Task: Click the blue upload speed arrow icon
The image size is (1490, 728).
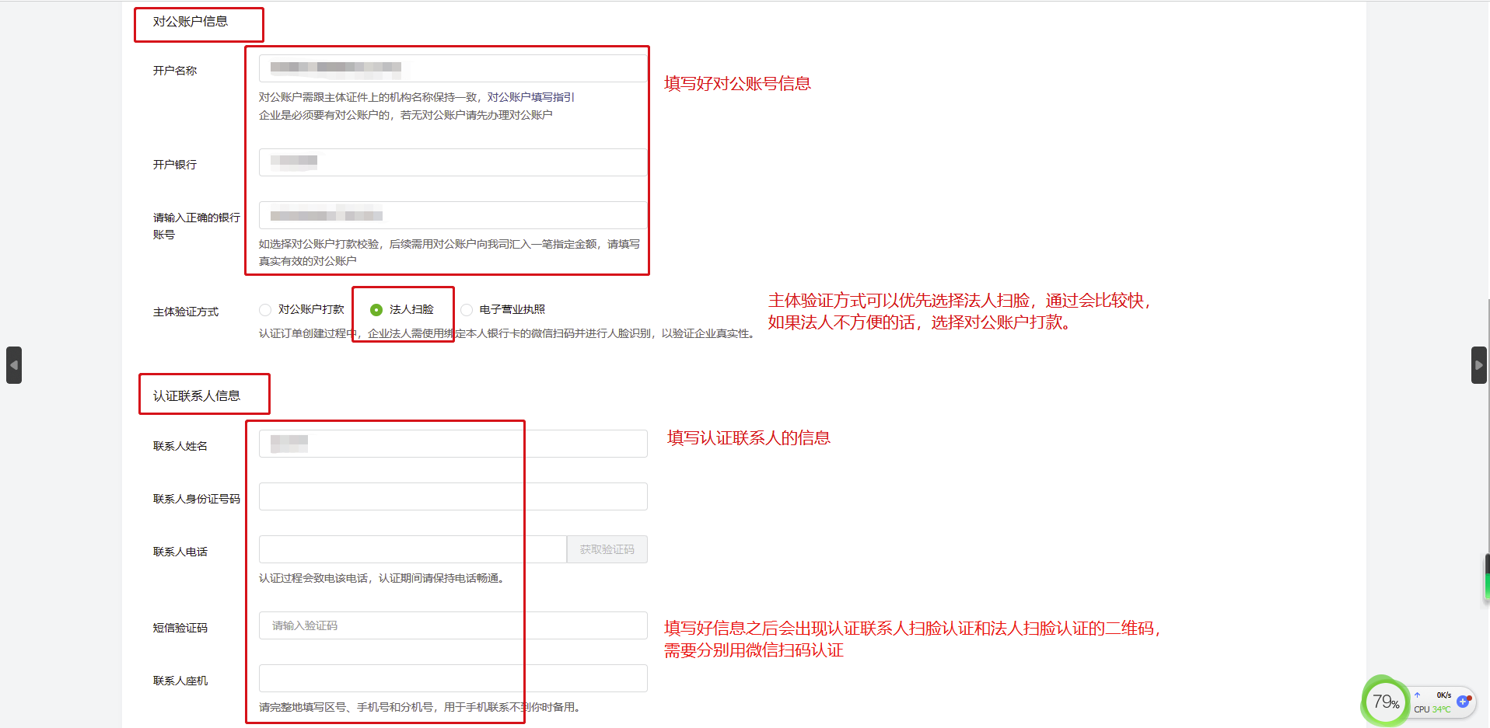Action: tap(1418, 695)
